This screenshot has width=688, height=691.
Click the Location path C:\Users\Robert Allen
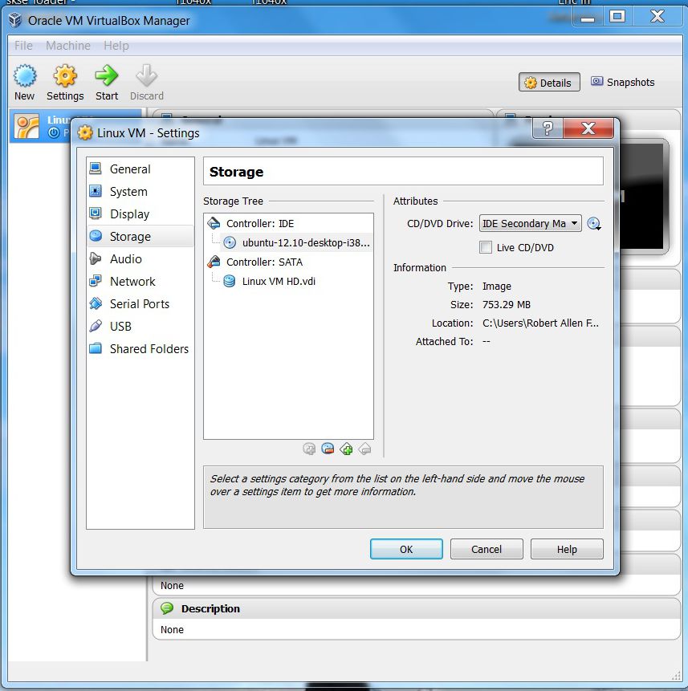pos(540,323)
